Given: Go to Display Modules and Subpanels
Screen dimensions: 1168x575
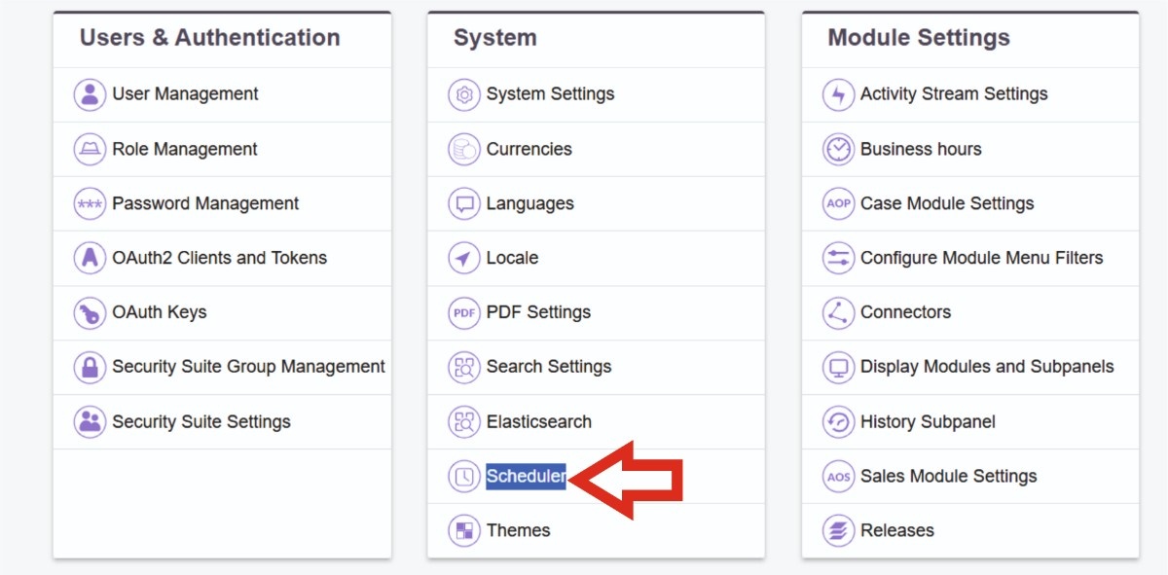Looking at the screenshot, I should [x=987, y=367].
